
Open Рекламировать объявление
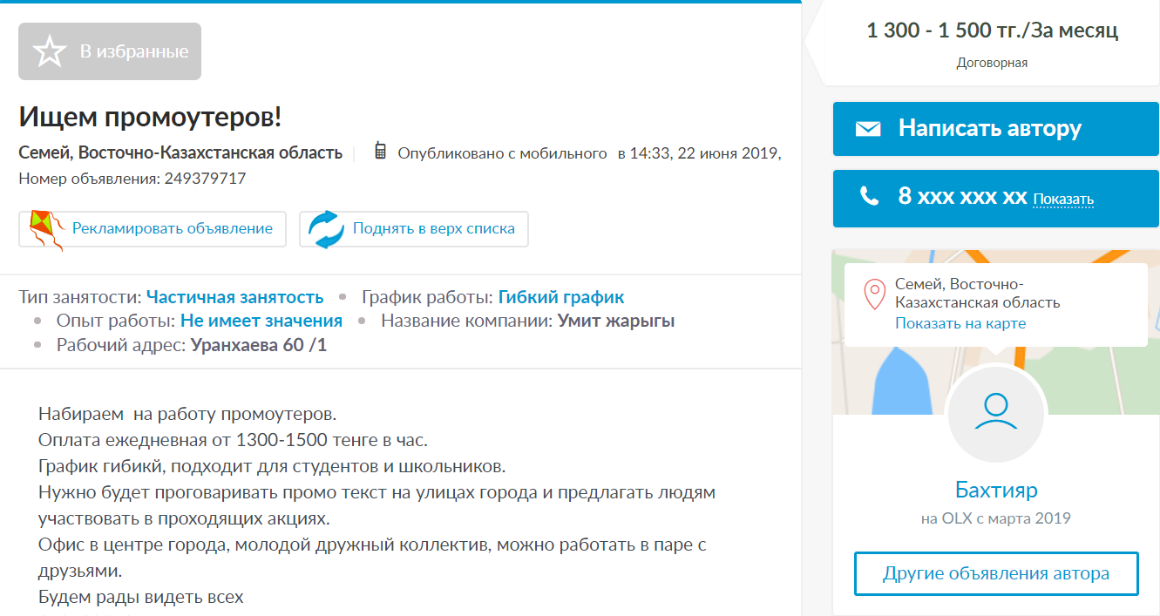[153, 229]
